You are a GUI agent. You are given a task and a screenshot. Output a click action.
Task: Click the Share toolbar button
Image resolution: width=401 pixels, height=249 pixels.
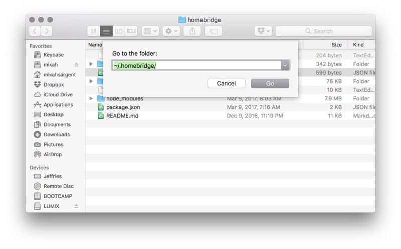point(192,31)
